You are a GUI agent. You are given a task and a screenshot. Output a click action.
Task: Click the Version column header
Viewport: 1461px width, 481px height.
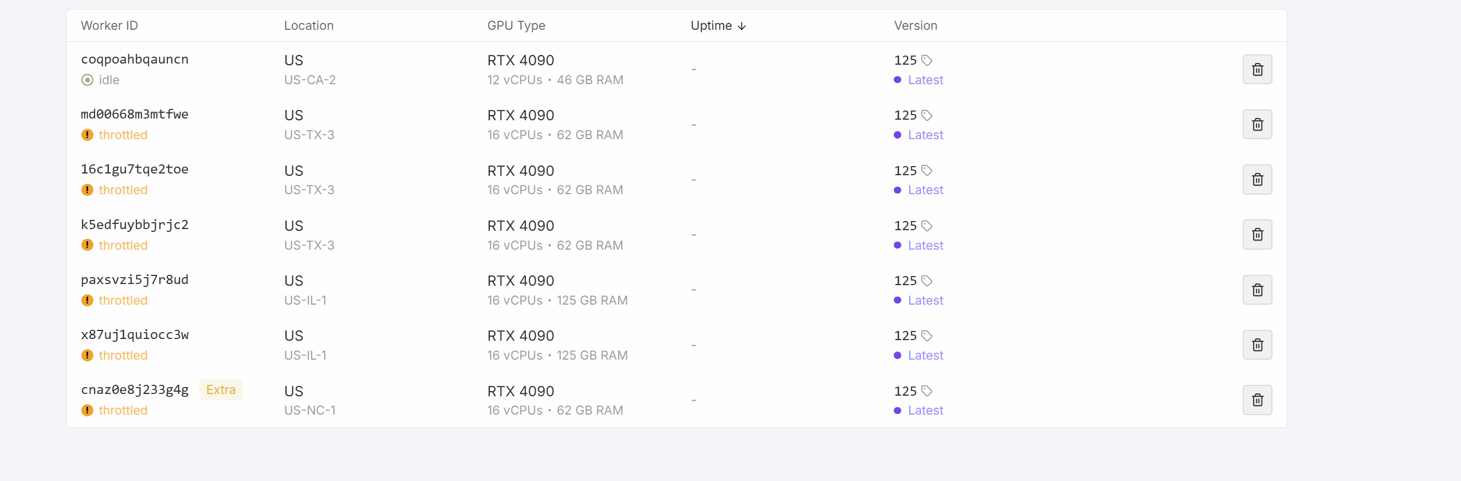[915, 26]
